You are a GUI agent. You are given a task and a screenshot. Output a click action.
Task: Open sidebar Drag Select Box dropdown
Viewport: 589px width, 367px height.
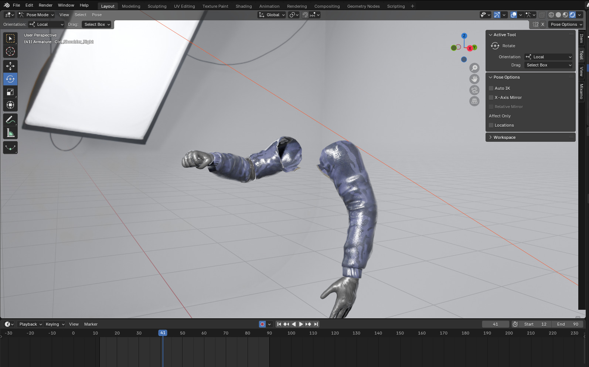[x=548, y=65]
